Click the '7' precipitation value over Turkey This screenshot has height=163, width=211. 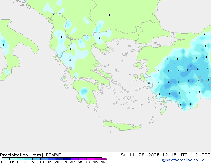point(189,81)
